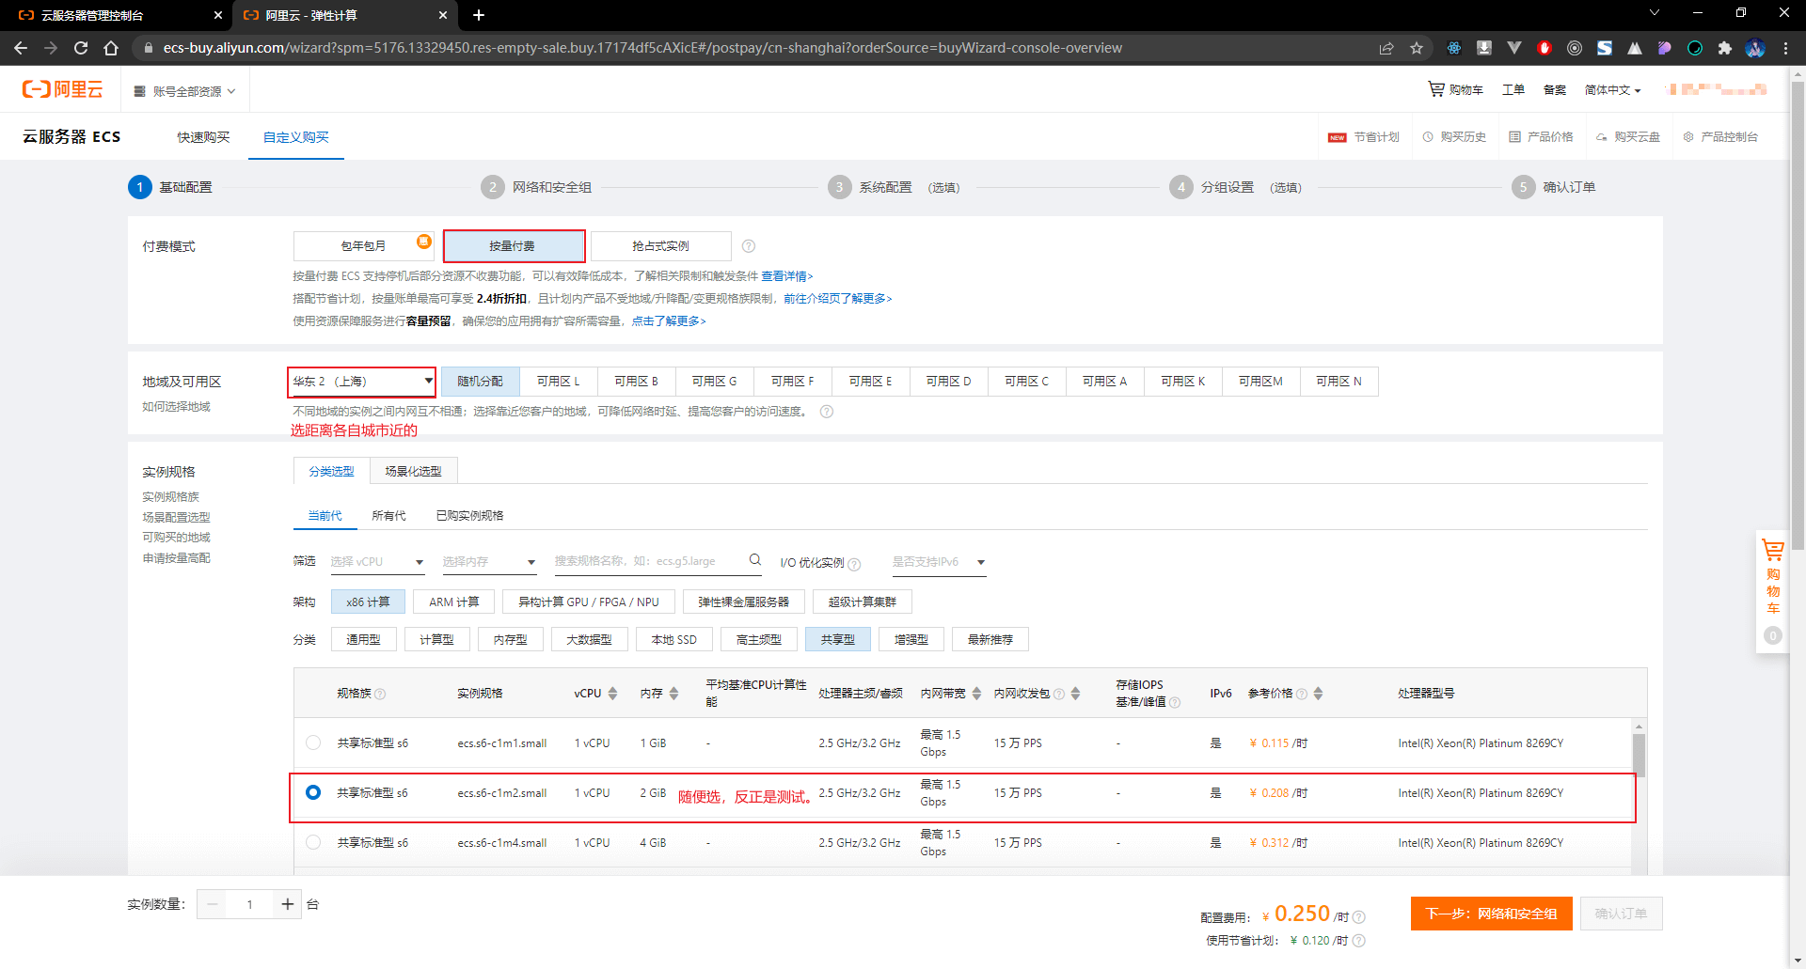This screenshot has height=969, width=1806.
Task: Show help for configuration fee price
Action: pyautogui.click(x=1359, y=917)
